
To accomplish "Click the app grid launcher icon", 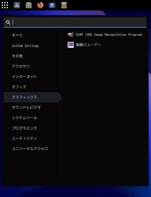I will tap(5, 5).
